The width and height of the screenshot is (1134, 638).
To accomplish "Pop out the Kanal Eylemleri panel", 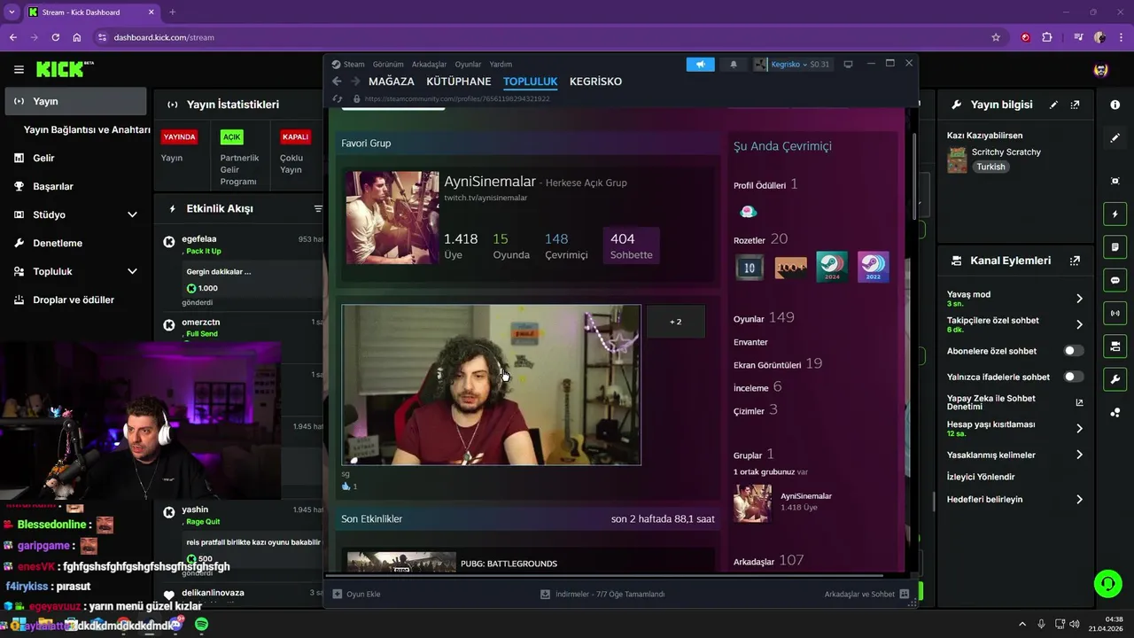I will tap(1075, 261).
